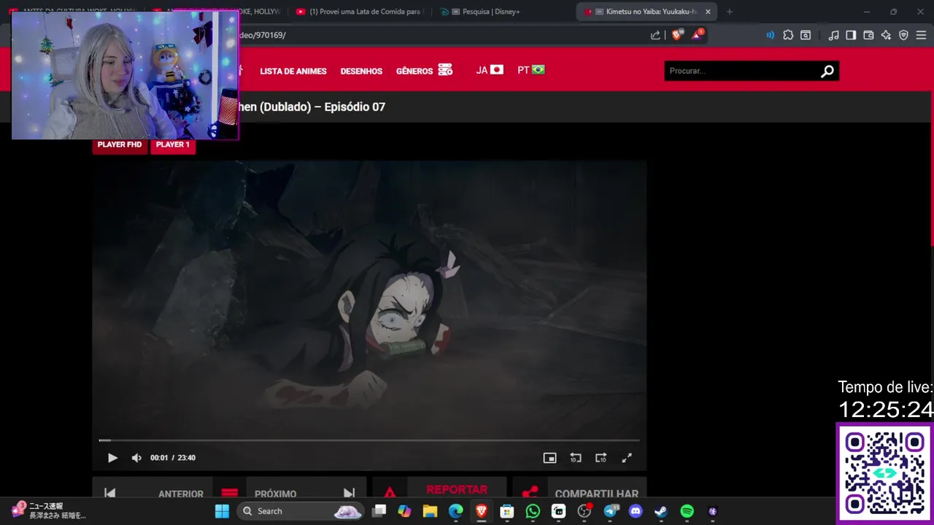Click the anime video frame
The height and width of the screenshot is (525, 934).
pyautogui.click(x=369, y=299)
